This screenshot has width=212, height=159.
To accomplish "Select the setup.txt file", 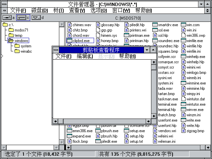I will click(134, 141).
